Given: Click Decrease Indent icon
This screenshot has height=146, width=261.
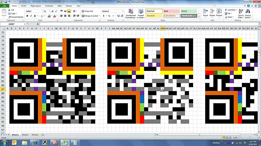Looking at the screenshot, I should 74,16.
